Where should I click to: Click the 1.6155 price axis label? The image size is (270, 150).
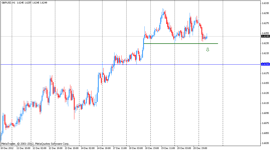(x=265, y=83)
